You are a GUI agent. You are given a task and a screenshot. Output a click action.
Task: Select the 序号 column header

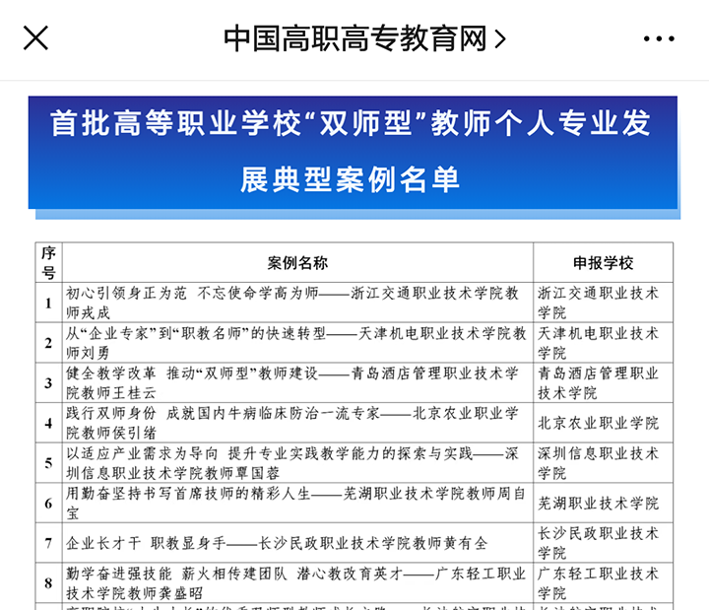(x=48, y=263)
